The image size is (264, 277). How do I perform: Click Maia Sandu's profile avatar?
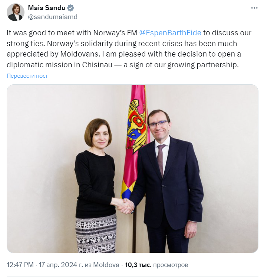pyautogui.click(x=16, y=12)
